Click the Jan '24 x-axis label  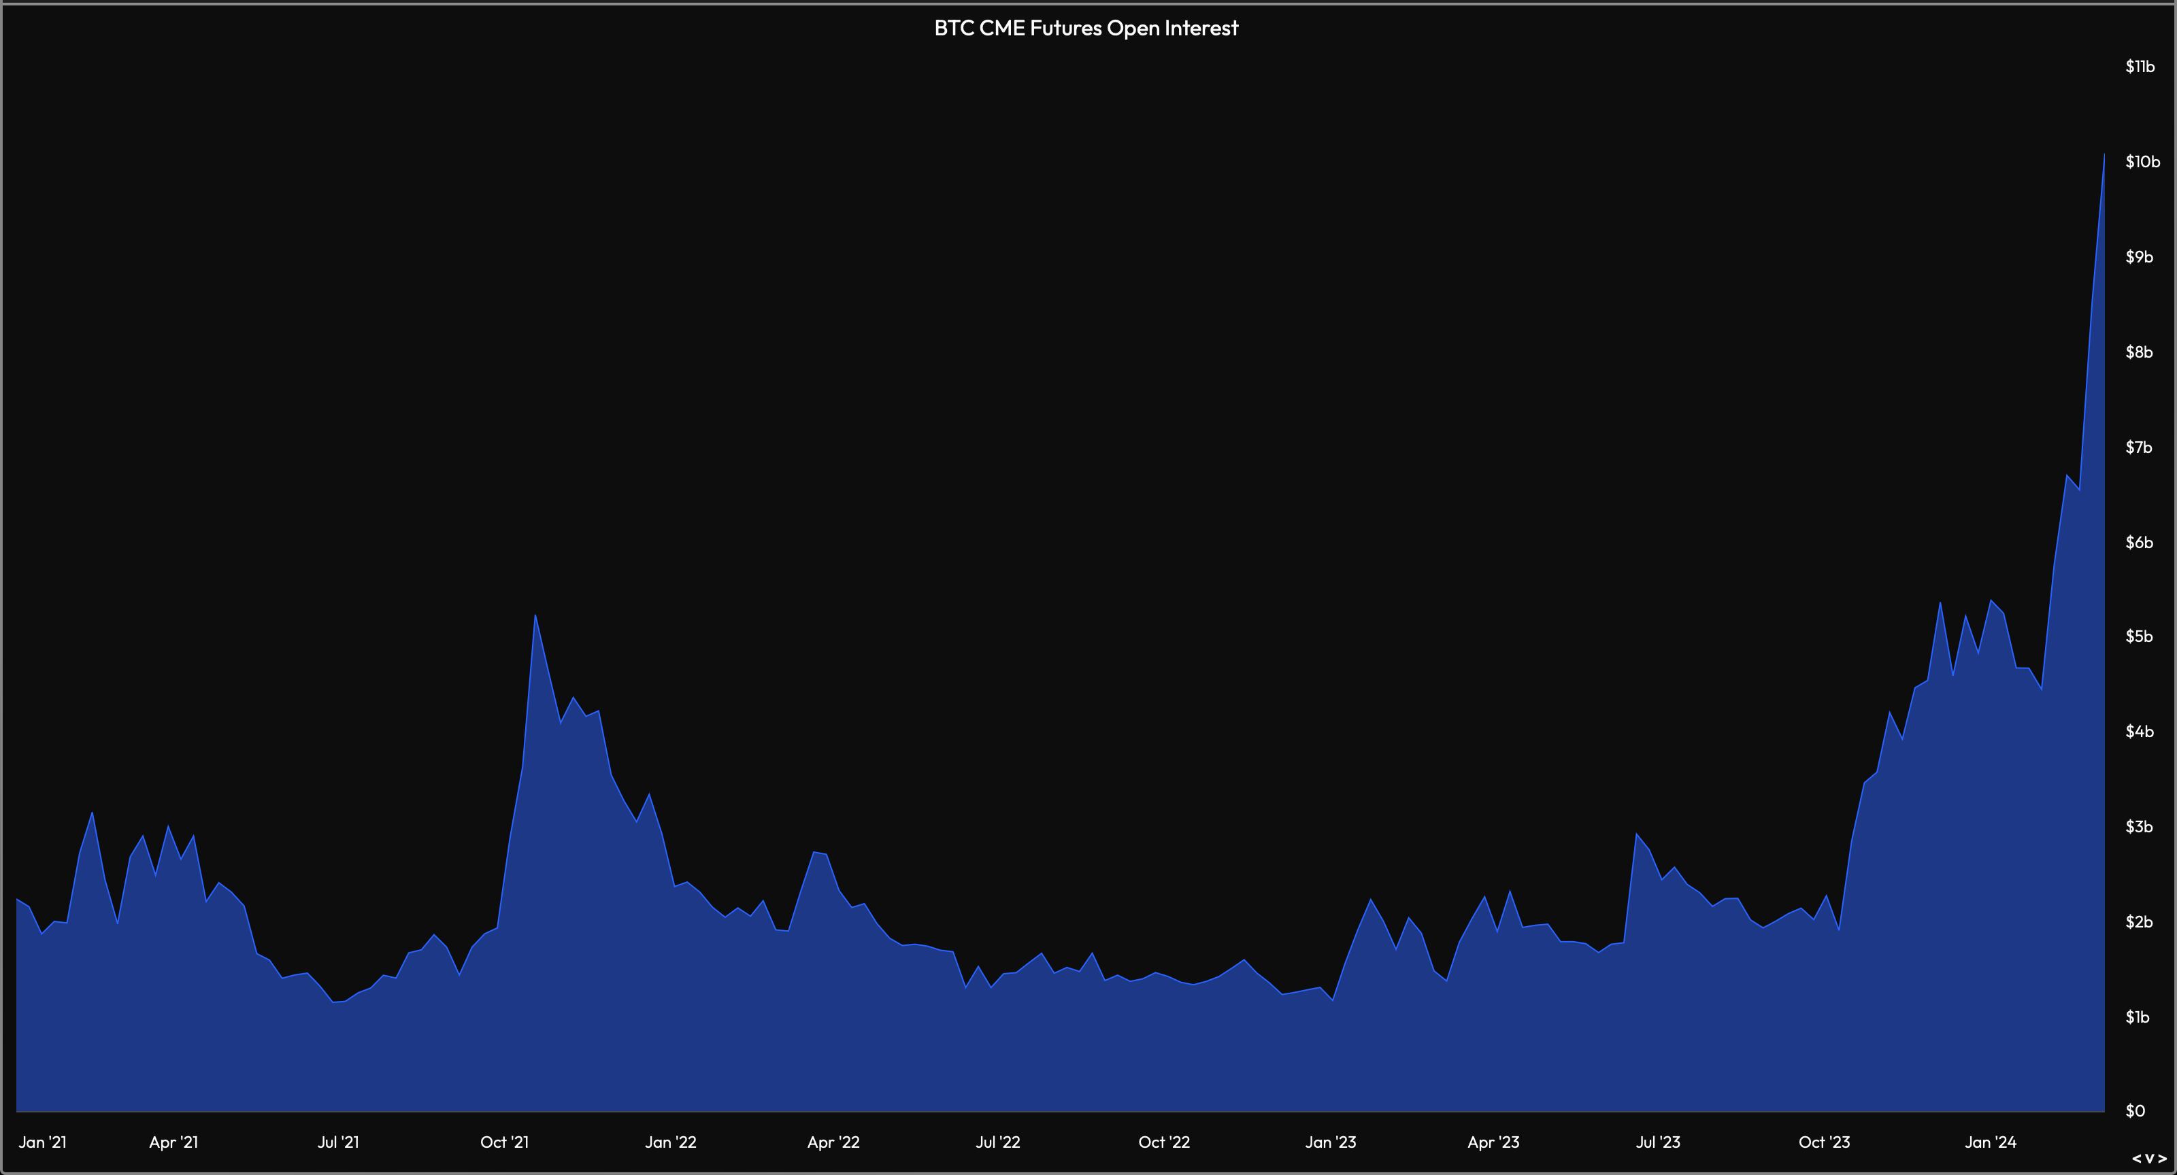tap(1990, 1142)
